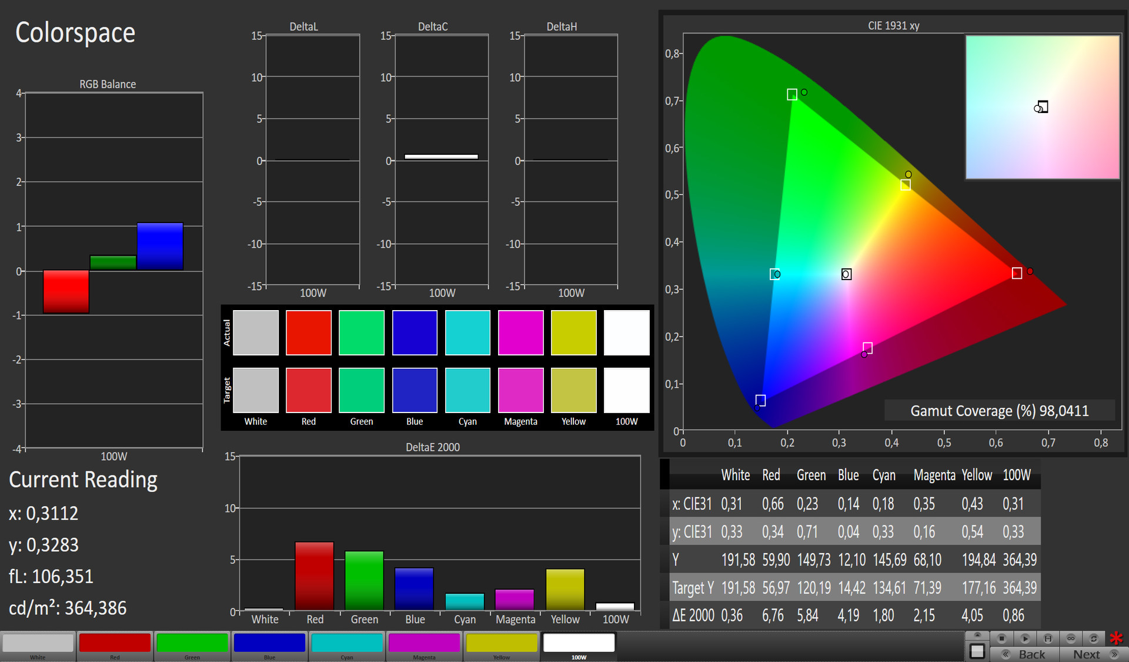Image resolution: width=1129 pixels, height=662 pixels.
Task: Click the read series bracket icon
Action: [x=1048, y=638]
